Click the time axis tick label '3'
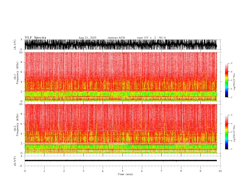The image size is (248, 192). [83, 171]
